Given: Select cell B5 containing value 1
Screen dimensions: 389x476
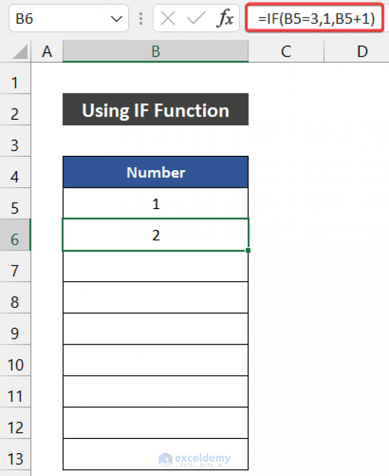Looking at the screenshot, I should [155, 203].
